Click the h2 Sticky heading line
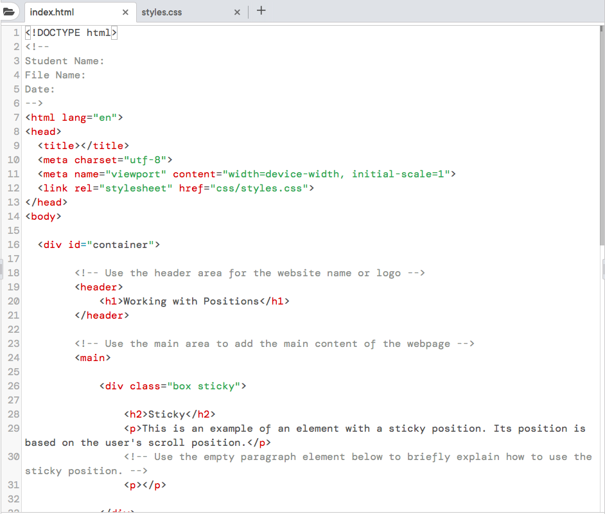Screen dimensions: 605x514 coord(170,414)
